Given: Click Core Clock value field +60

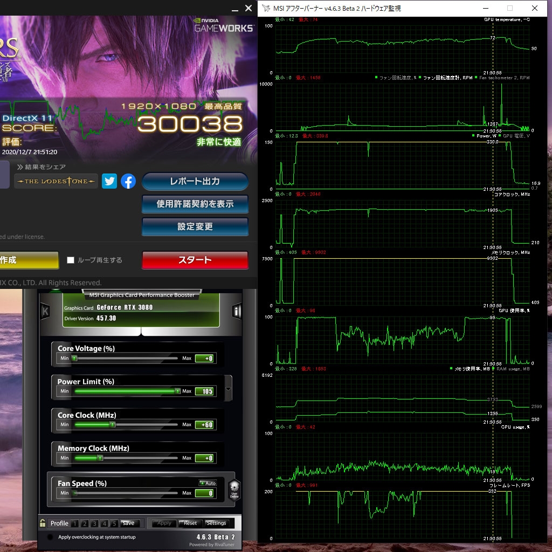Looking at the screenshot, I should tap(204, 425).
